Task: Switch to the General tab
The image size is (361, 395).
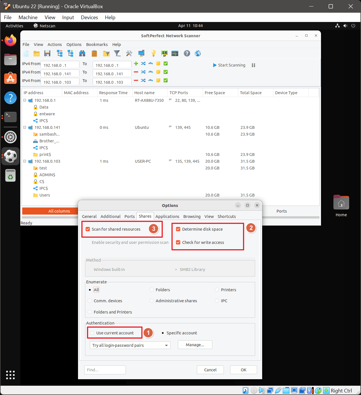Action: point(89,217)
